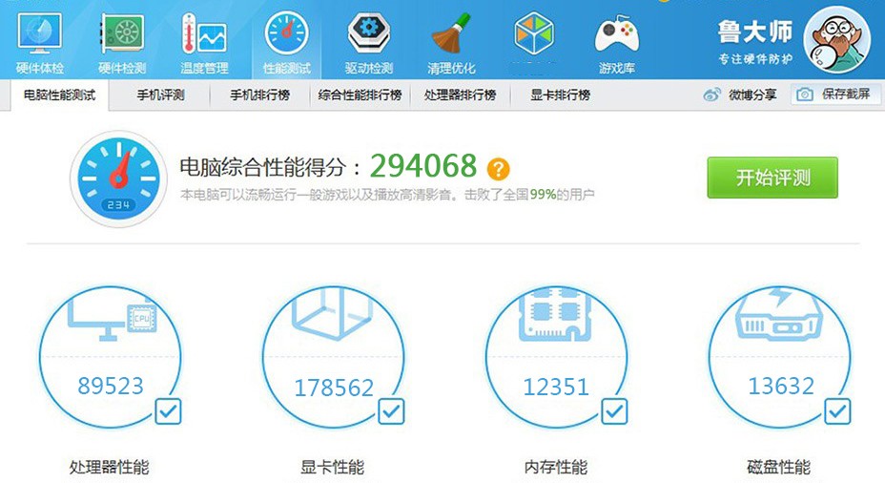Switch to the 手机评测 tab
Viewport: 885px width, 483px height.
160,95
